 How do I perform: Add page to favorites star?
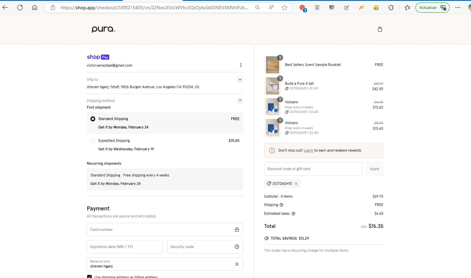(284, 8)
